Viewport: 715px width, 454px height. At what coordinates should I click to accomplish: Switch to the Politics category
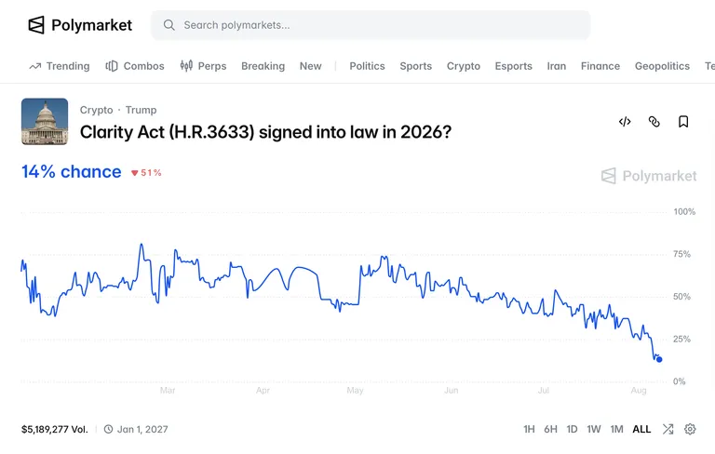(x=367, y=66)
